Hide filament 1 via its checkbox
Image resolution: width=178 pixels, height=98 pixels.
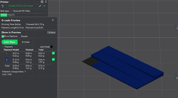click(53, 53)
